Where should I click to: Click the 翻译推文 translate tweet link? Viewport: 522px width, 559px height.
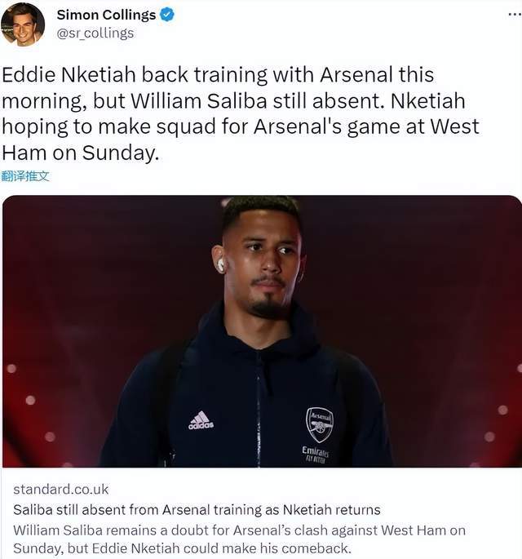click(x=25, y=175)
